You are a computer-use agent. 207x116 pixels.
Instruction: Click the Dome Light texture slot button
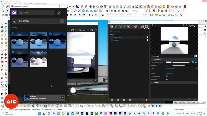point(193,62)
